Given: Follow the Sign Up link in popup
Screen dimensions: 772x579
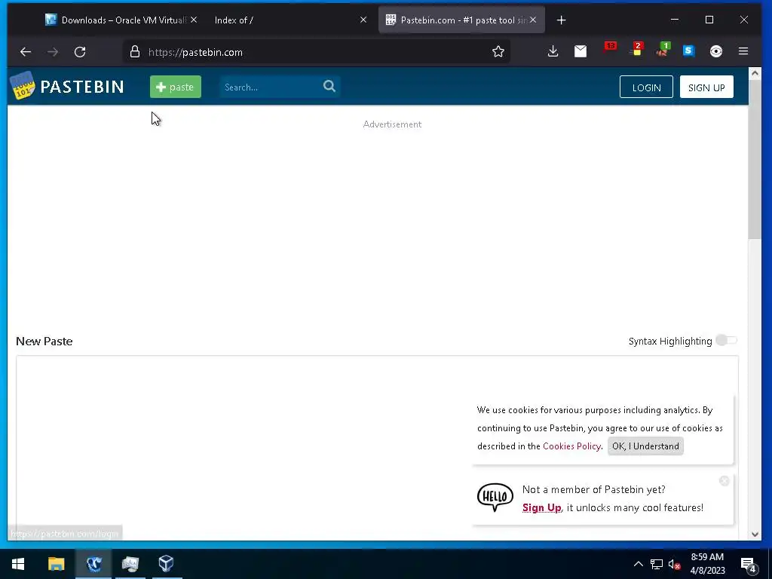Looking at the screenshot, I should 541,507.
